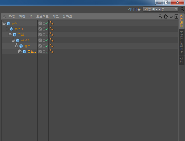Toggle the green checkmark of third-level 큐브

(x=47, y=35)
